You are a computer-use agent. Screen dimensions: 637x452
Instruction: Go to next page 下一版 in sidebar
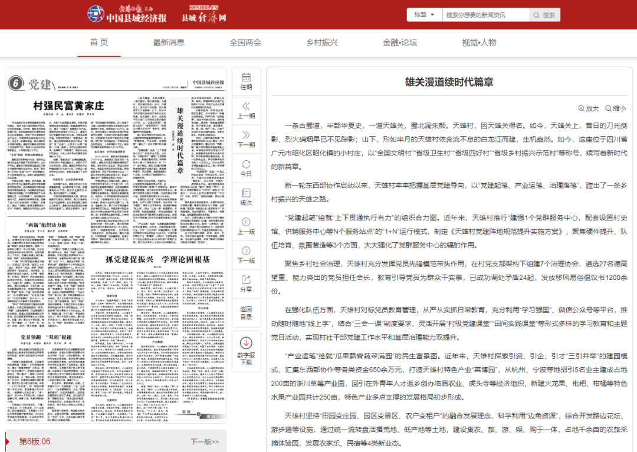246,255
